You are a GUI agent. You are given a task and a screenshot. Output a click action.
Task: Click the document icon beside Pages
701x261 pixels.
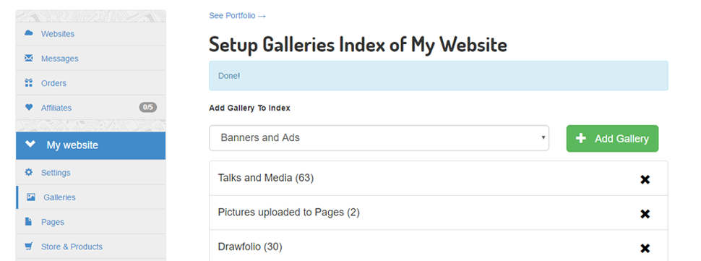29,222
